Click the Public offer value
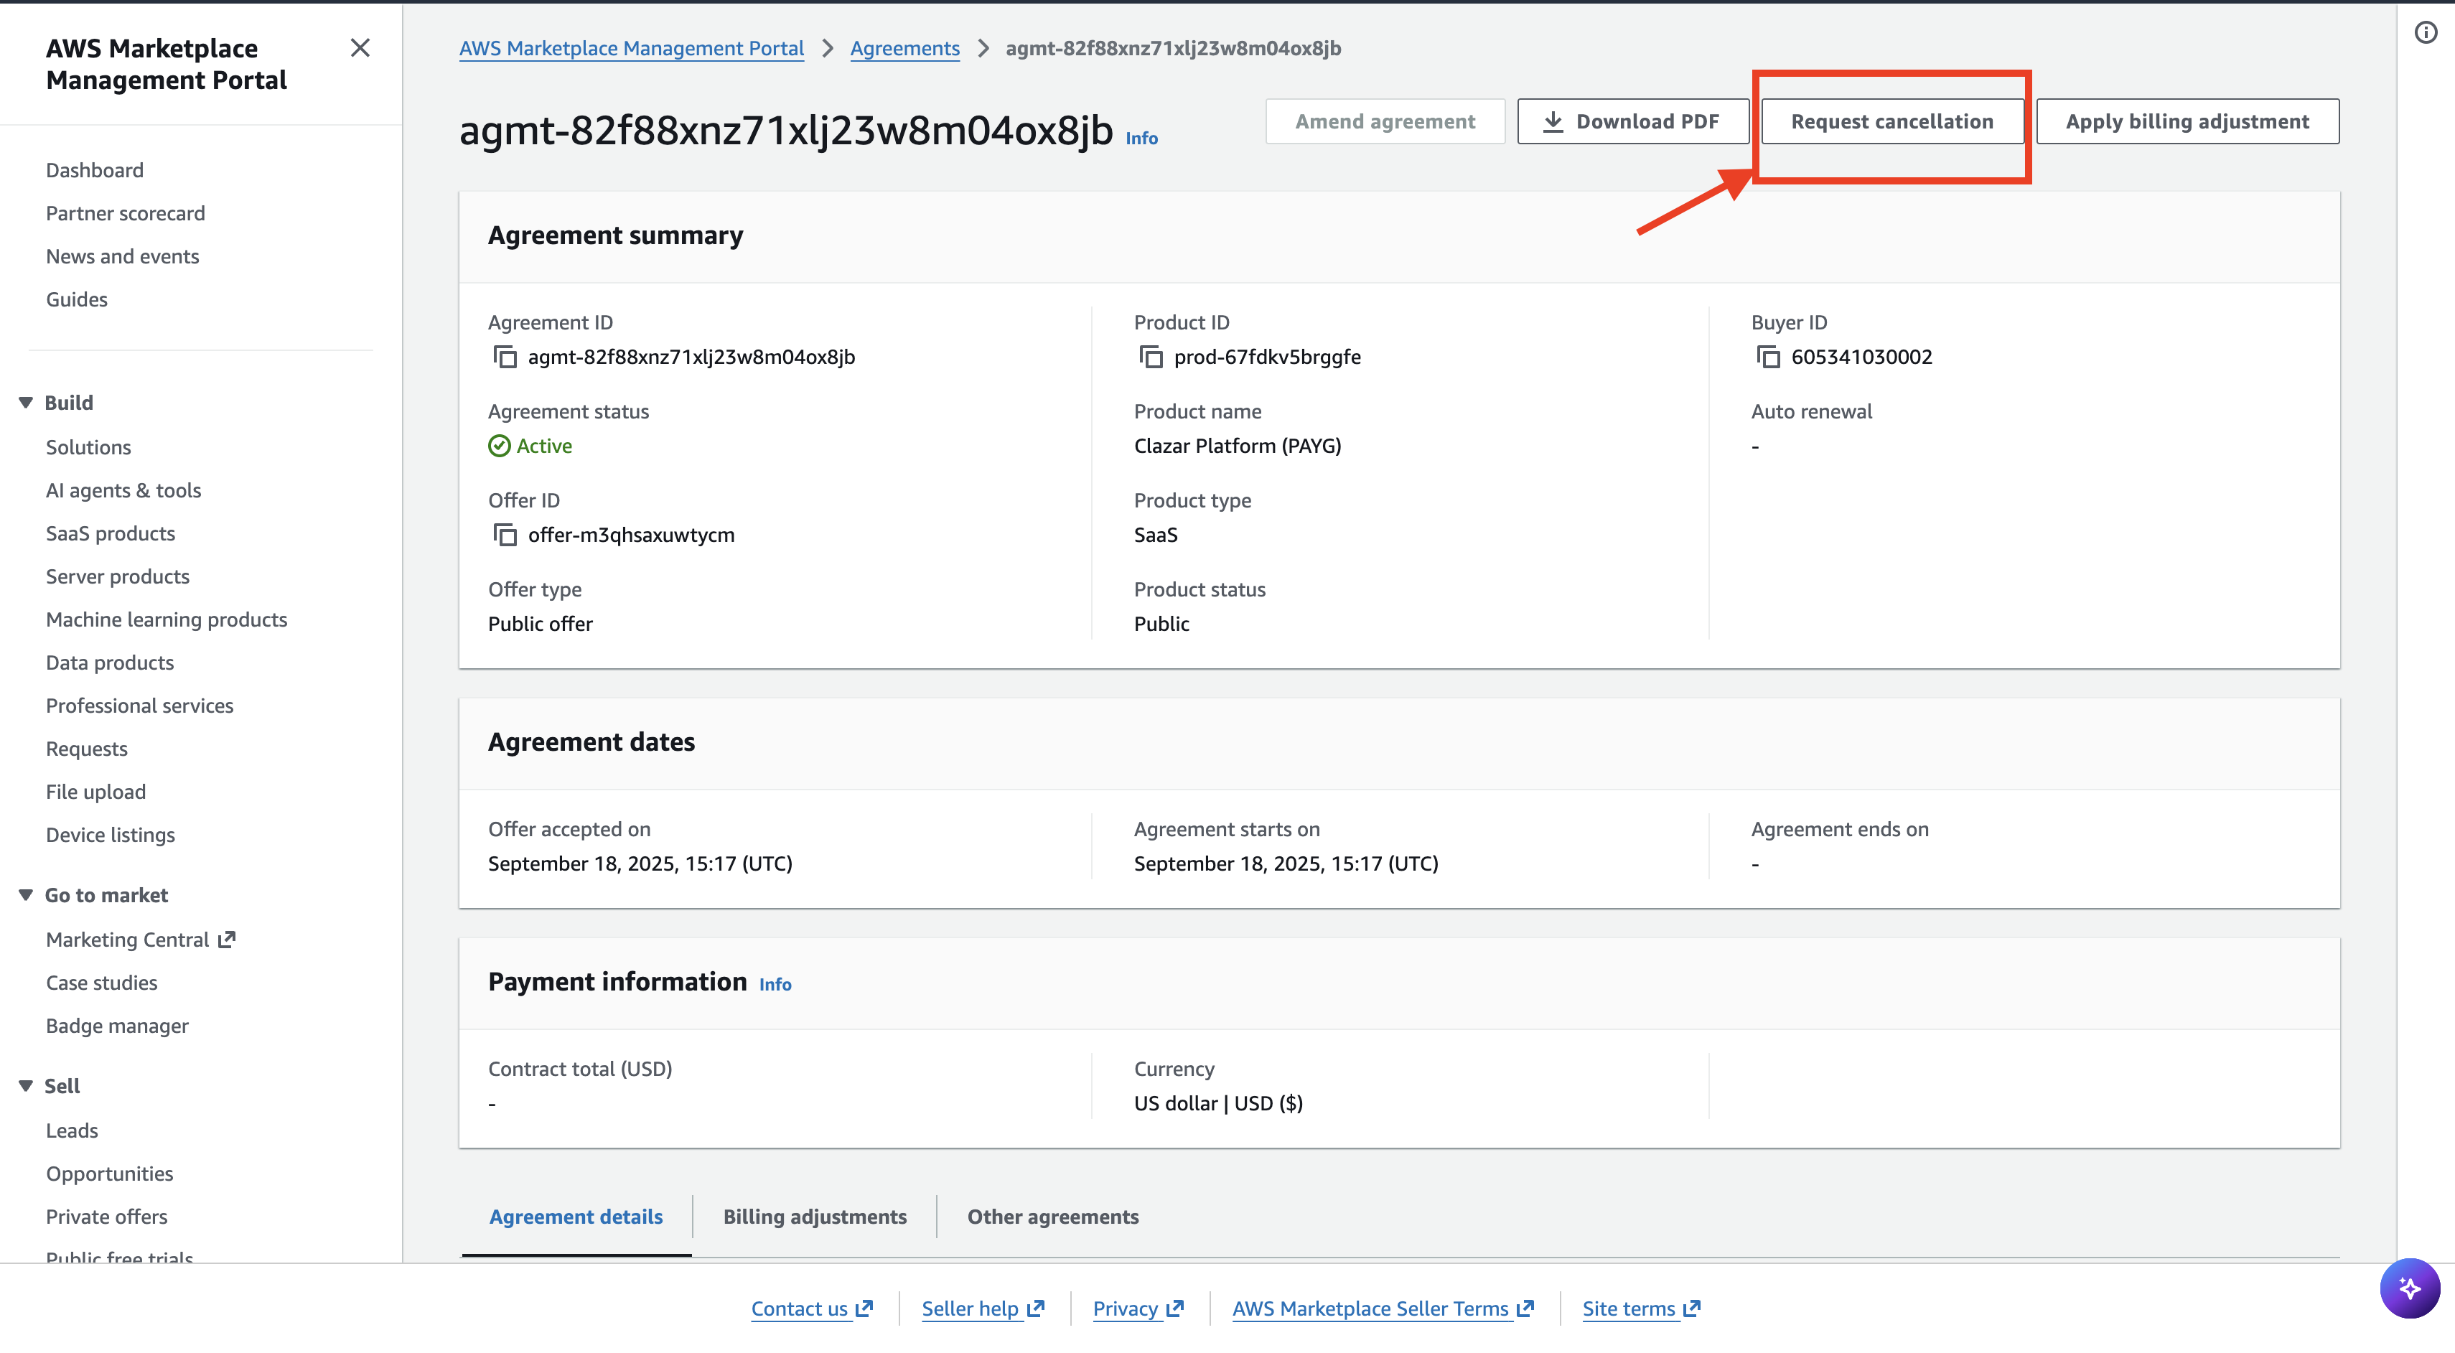Image resolution: width=2455 pixels, height=1353 pixels. [x=541, y=624]
